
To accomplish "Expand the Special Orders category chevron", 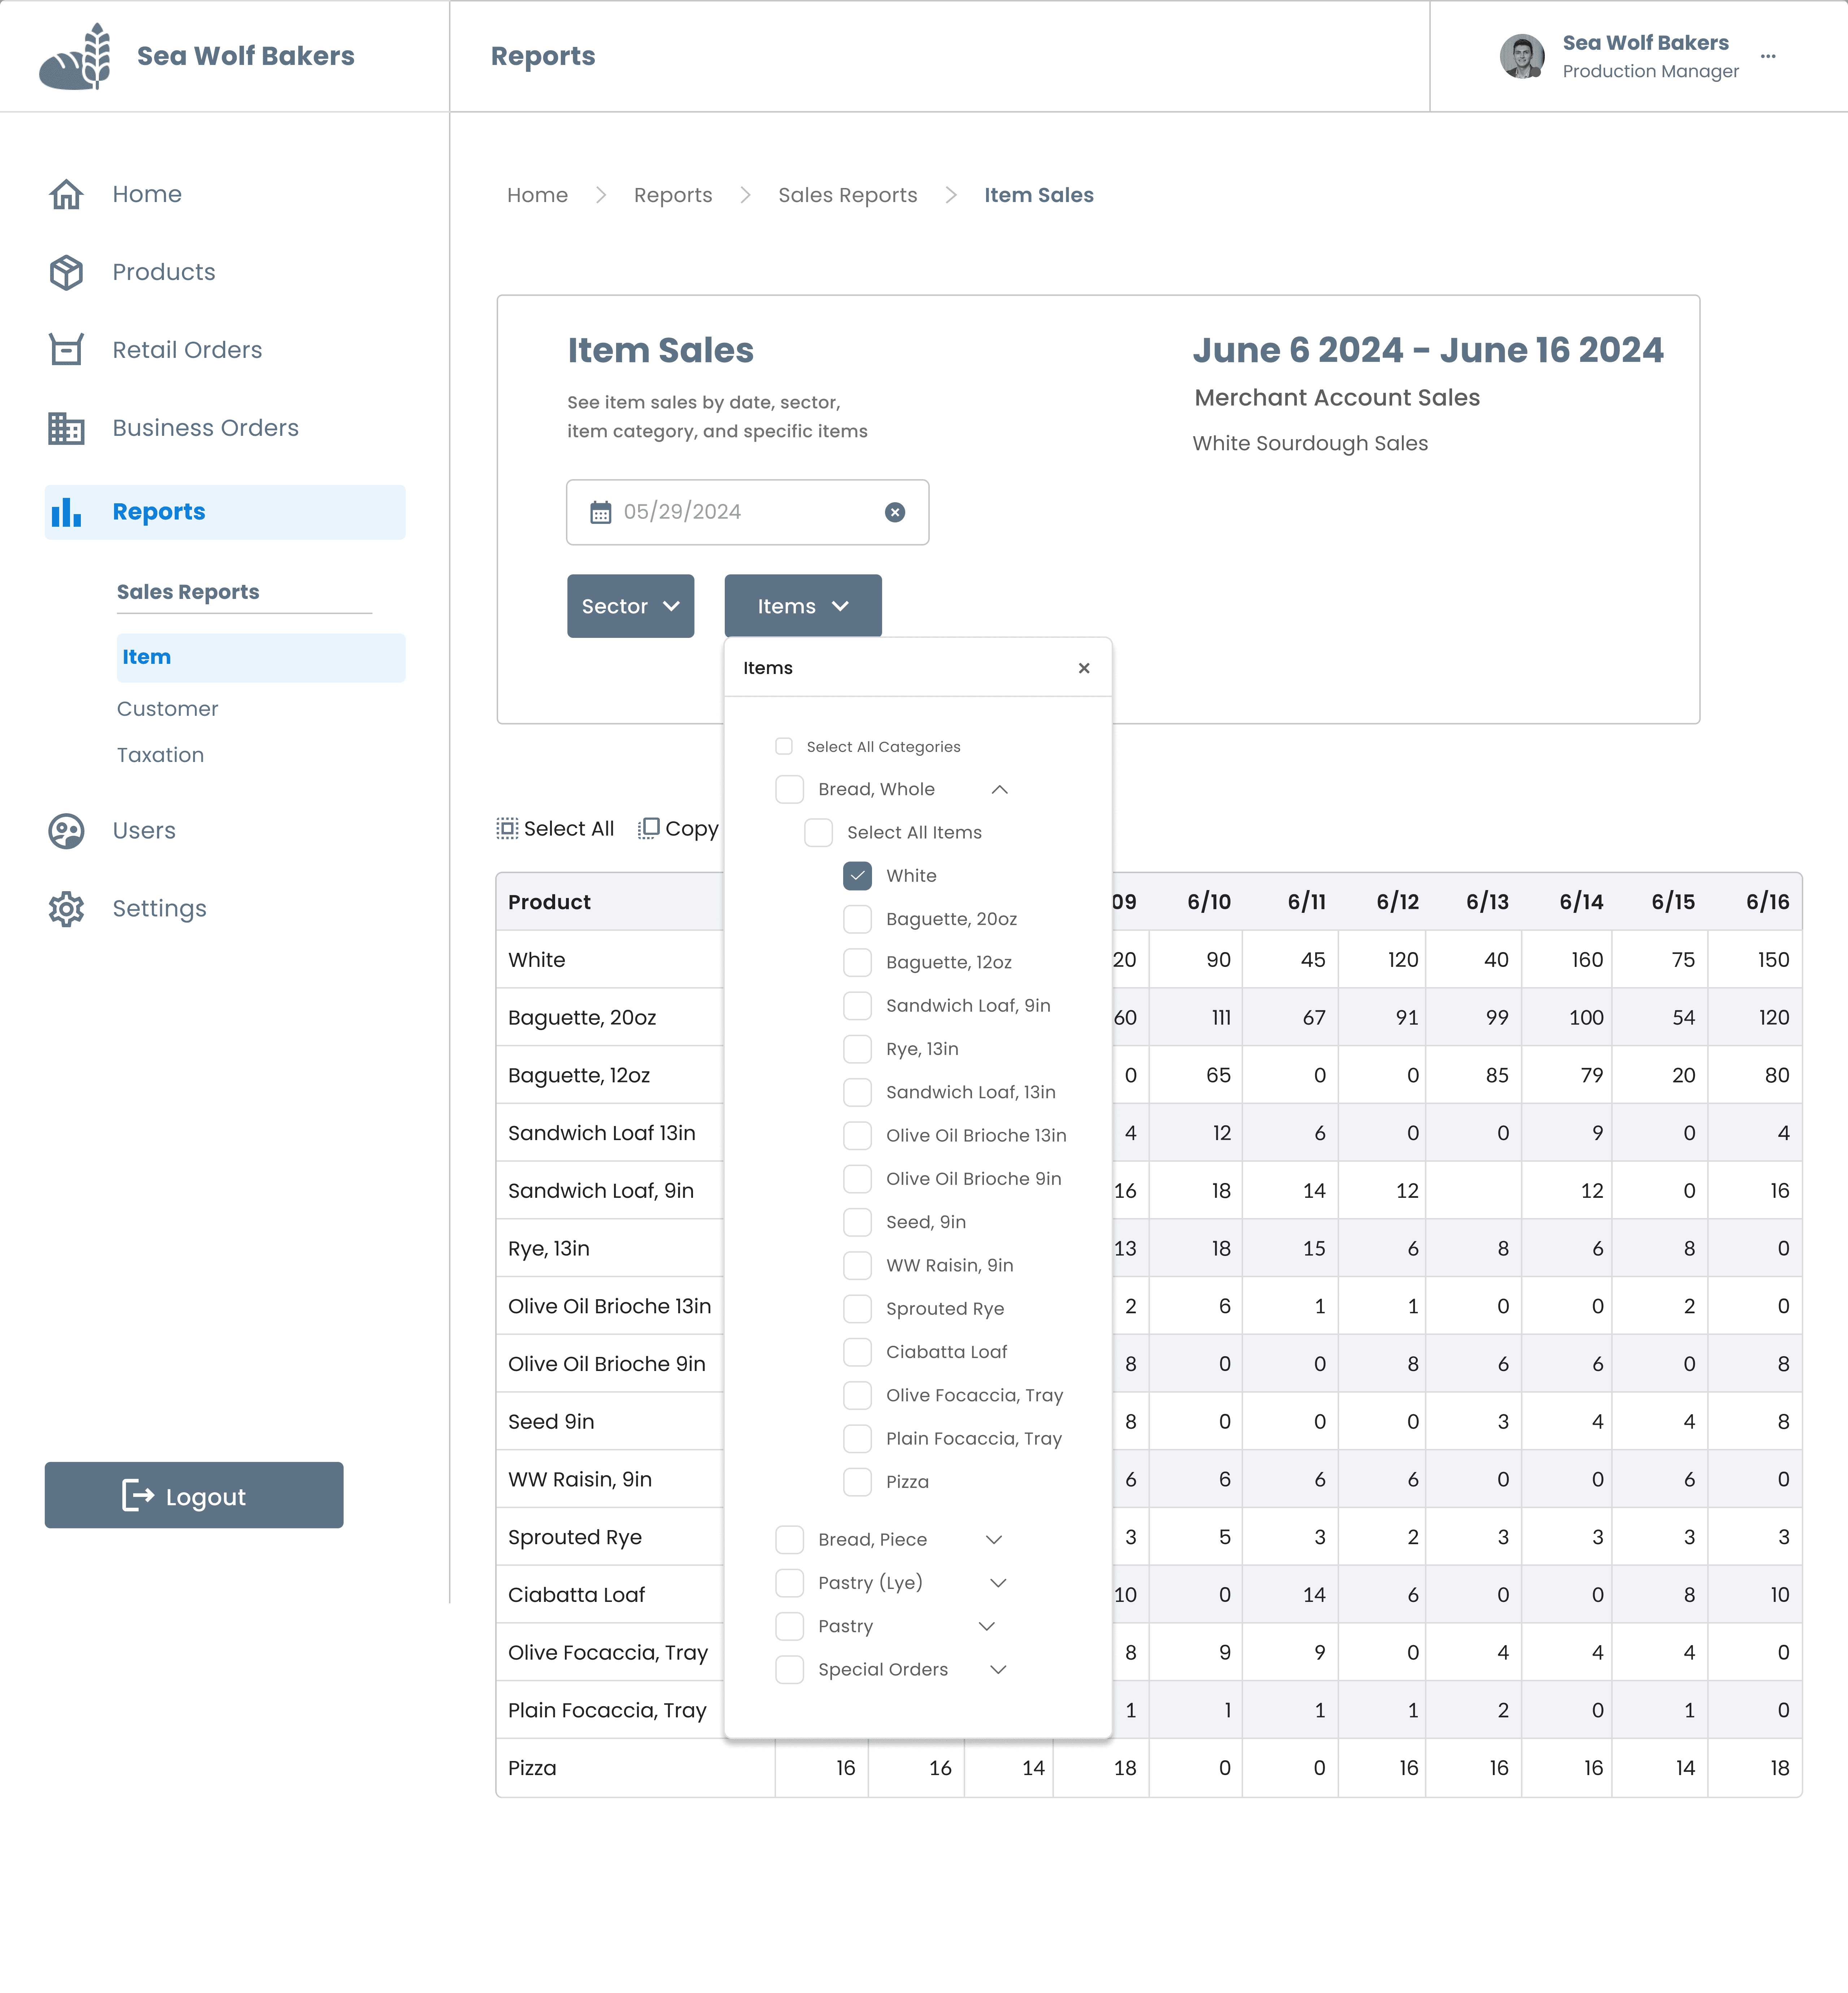I will pyautogui.click(x=998, y=1670).
